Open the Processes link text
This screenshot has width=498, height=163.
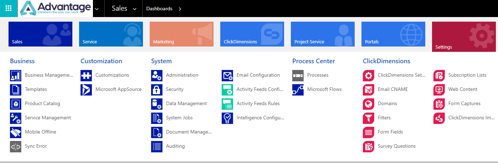tap(318, 75)
